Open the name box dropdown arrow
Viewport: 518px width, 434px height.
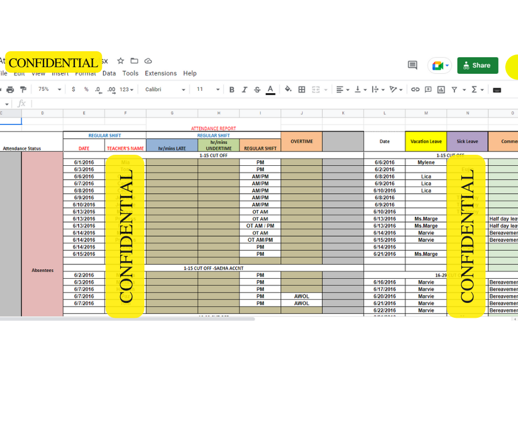[x=7, y=104]
